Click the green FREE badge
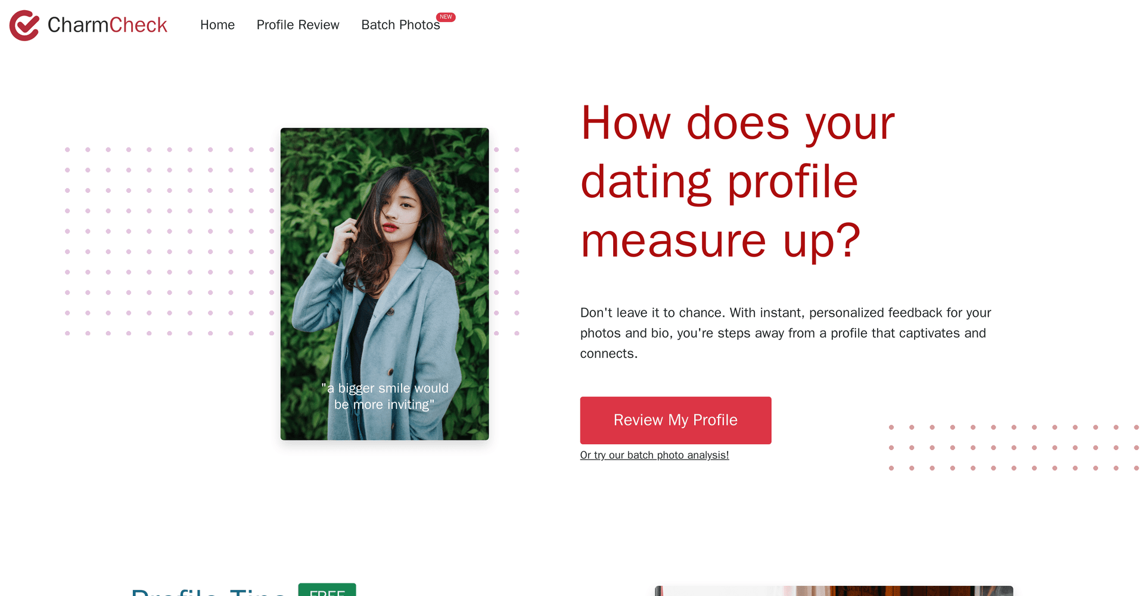 [x=327, y=590]
